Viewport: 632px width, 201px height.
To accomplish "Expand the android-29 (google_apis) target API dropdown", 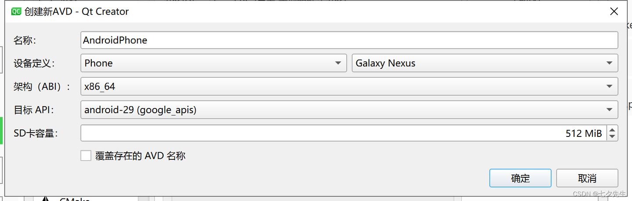I will click(349, 110).
